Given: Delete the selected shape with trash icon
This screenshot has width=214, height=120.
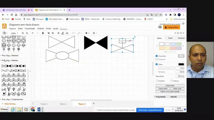Looking at the screenshot, I should 43,33.
